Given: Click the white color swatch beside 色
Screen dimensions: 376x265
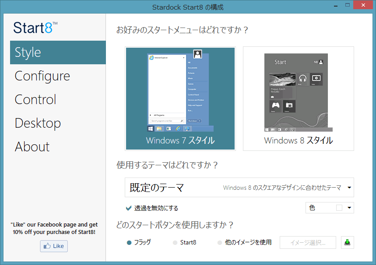Looking at the screenshot, I should 339,208.
